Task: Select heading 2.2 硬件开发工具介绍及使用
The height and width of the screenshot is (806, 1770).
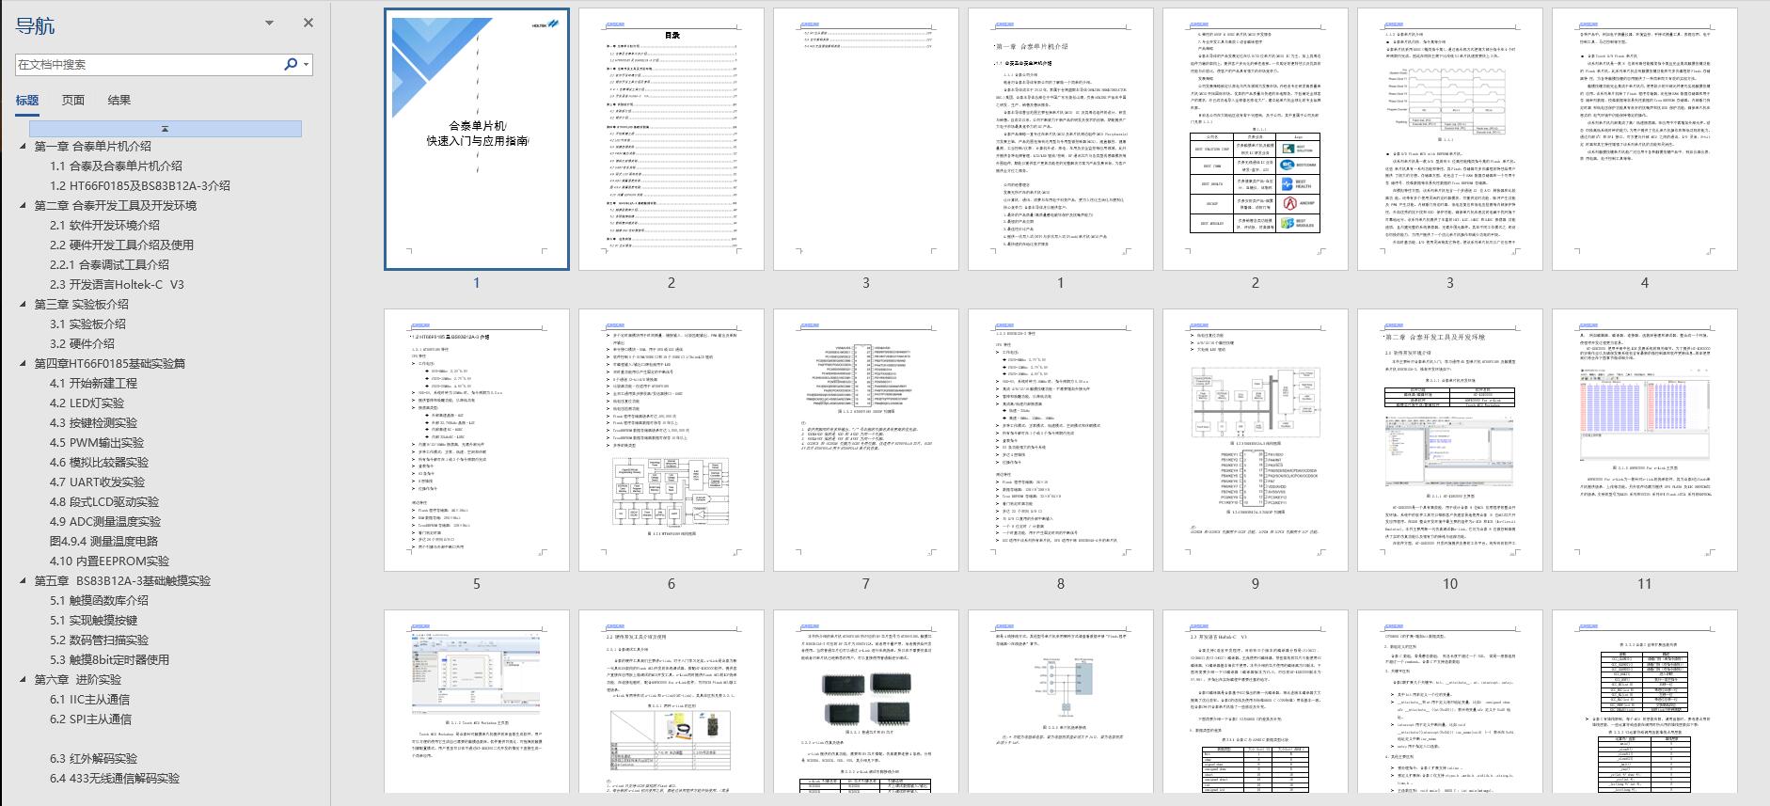Action: tap(121, 245)
